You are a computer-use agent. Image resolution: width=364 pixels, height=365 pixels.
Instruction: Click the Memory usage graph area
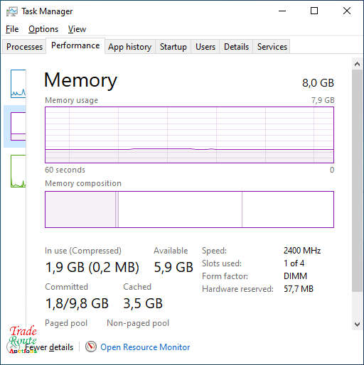pos(189,135)
